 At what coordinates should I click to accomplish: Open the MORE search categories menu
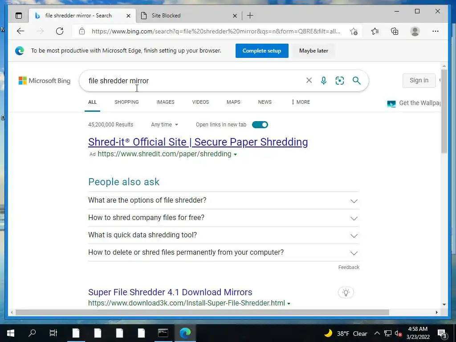point(301,102)
